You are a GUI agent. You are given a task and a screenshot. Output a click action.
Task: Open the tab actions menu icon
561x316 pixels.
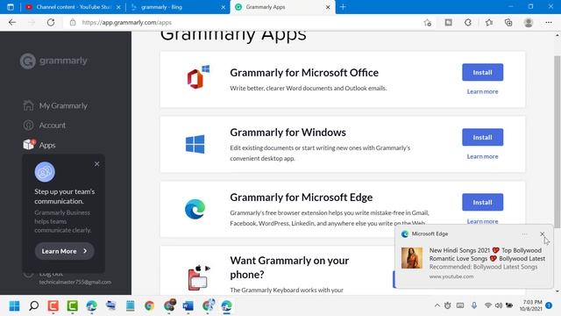point(11,7)
